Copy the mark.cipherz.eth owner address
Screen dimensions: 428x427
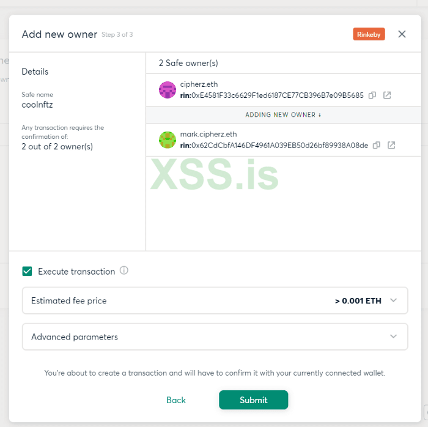pos(377,145)
